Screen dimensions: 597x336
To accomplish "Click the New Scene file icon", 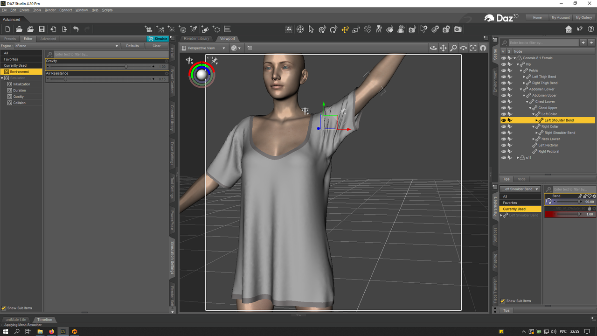I will (8, 29).
